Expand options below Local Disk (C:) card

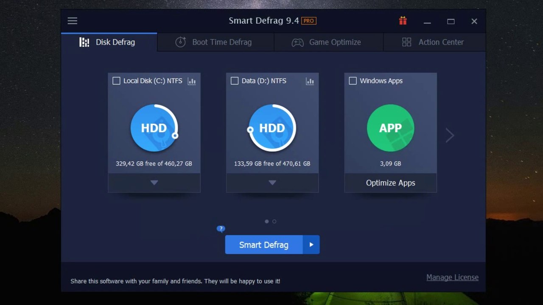click(x=154, y=183)
